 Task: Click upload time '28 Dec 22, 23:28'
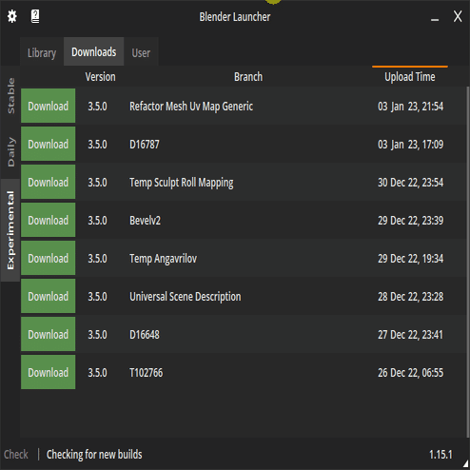410,297
